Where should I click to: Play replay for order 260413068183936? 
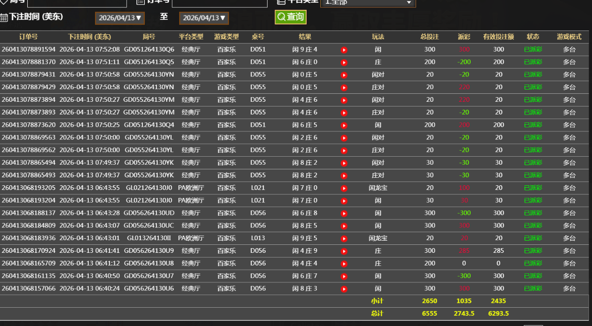pos(344,238)
